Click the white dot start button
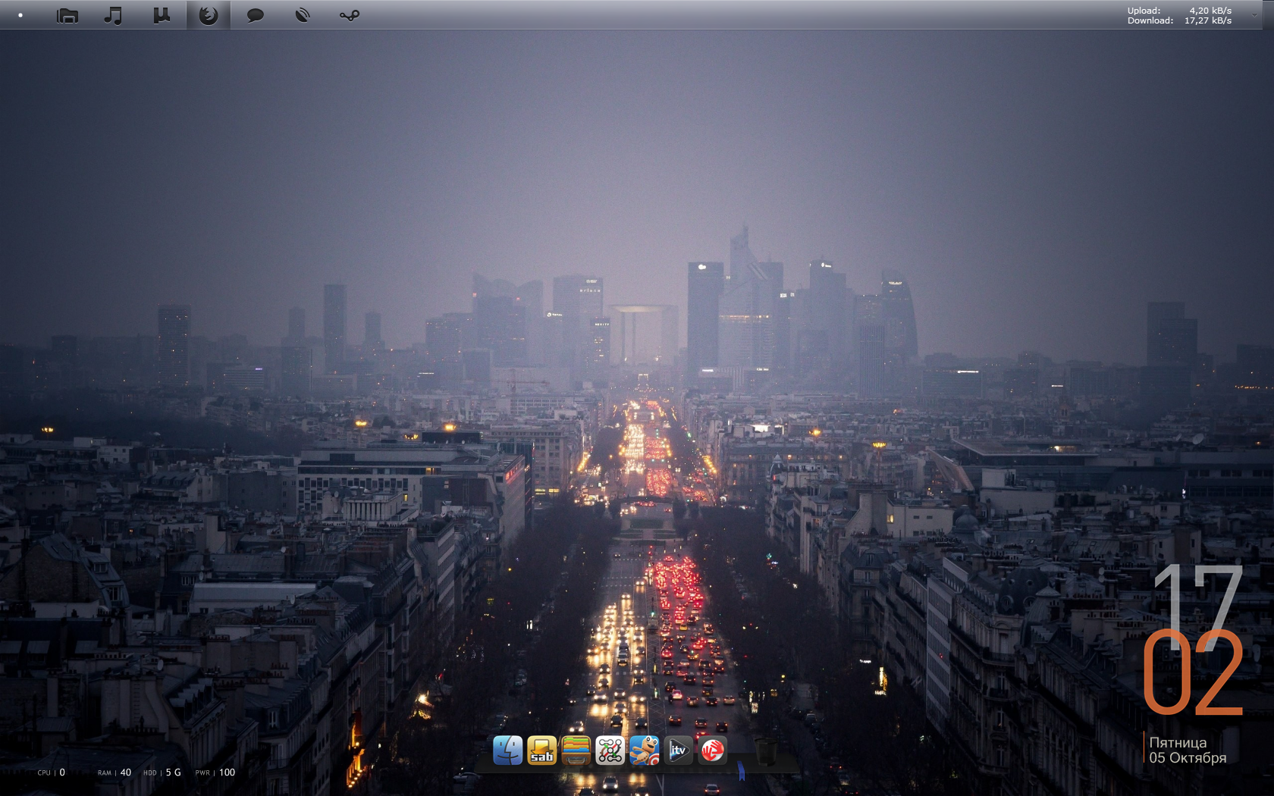Image resolution: width=1274 pixels, height=796 pixels. (20, 15)
